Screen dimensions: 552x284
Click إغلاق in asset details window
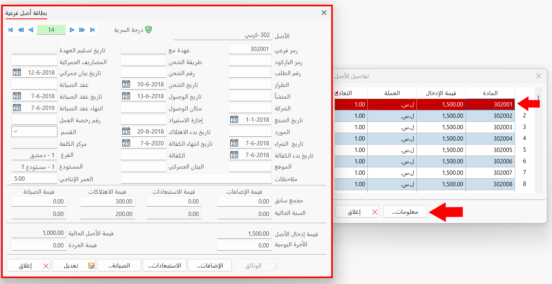pyautogui.click(x=357, y=212)
